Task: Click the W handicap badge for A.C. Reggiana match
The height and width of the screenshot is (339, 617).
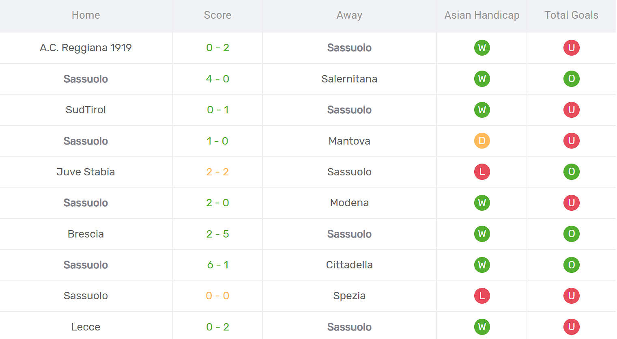Action: pos(482,48)
